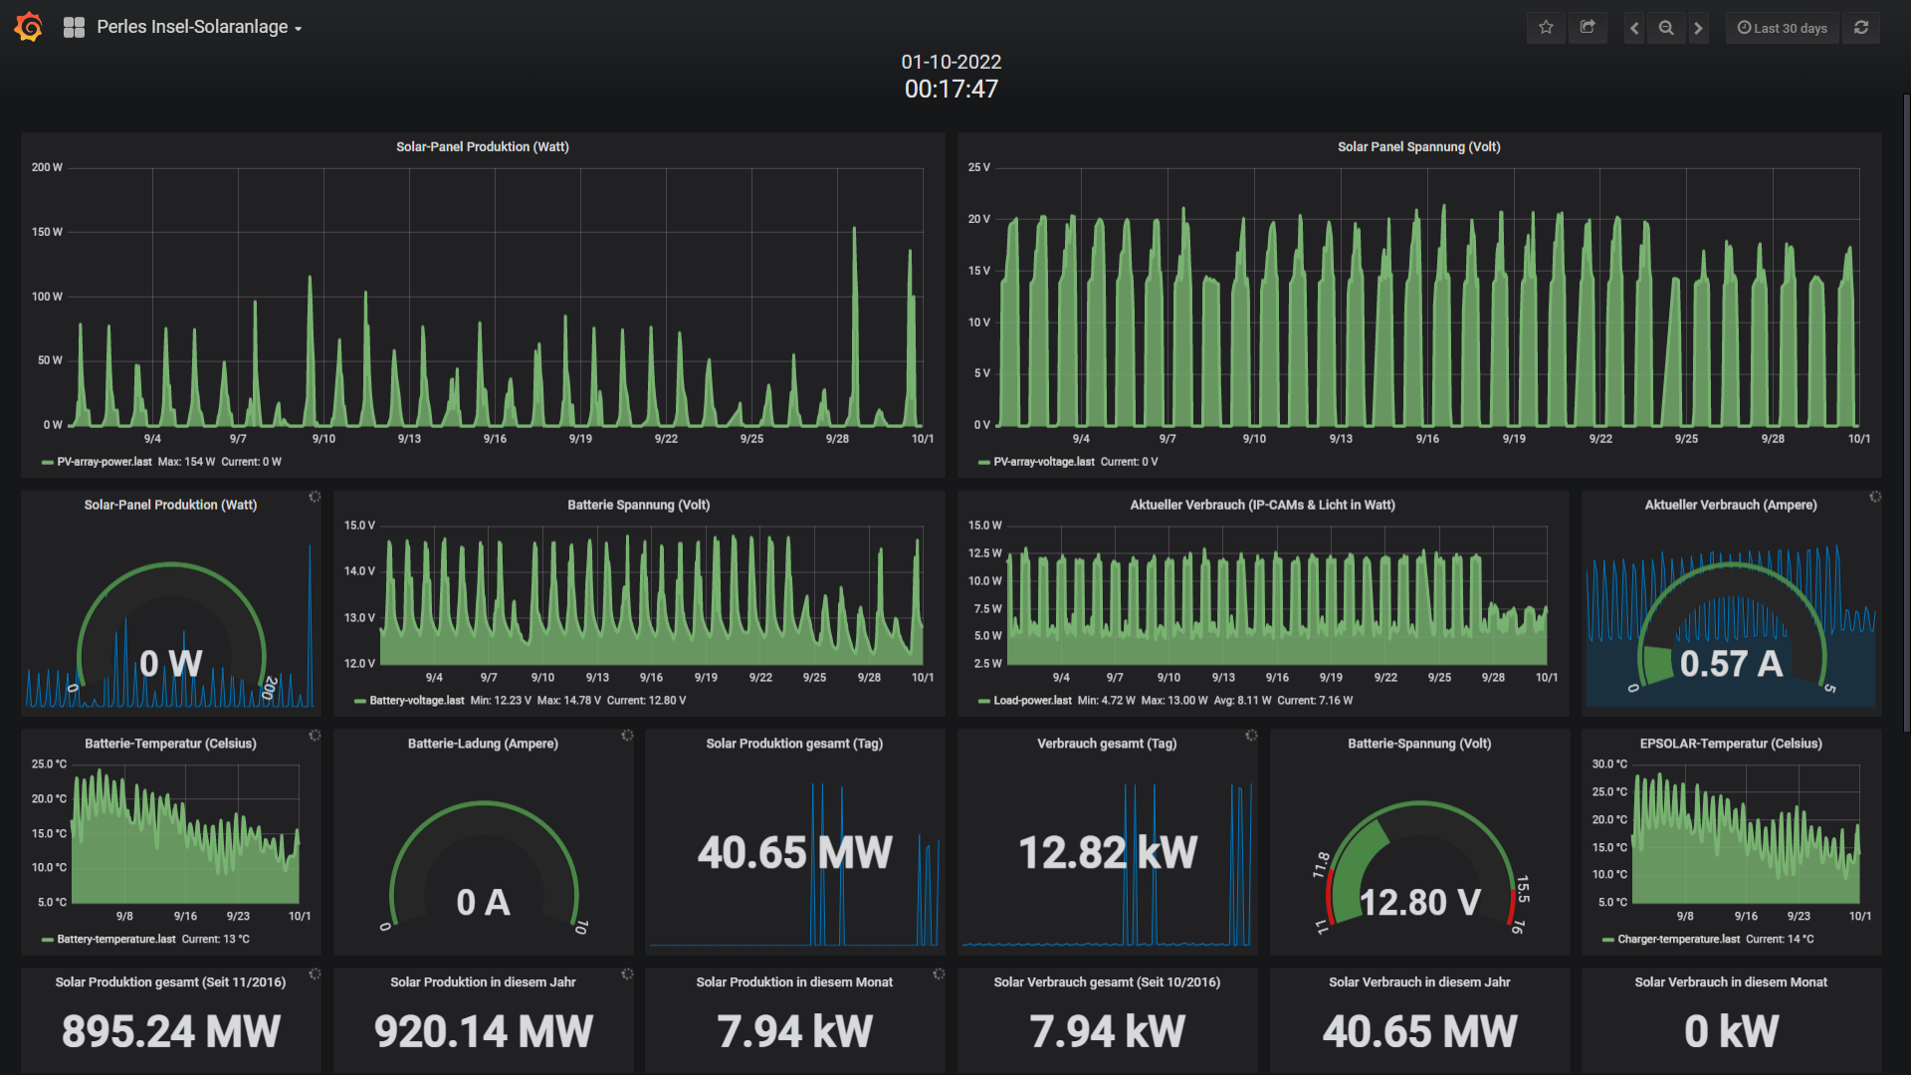Shift time range backward with left arrow
1911x1075 pixels.
[x=1634, y=28]
